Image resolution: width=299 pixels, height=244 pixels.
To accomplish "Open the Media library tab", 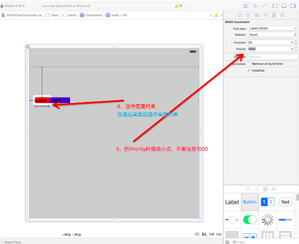I will click(274, 189).
